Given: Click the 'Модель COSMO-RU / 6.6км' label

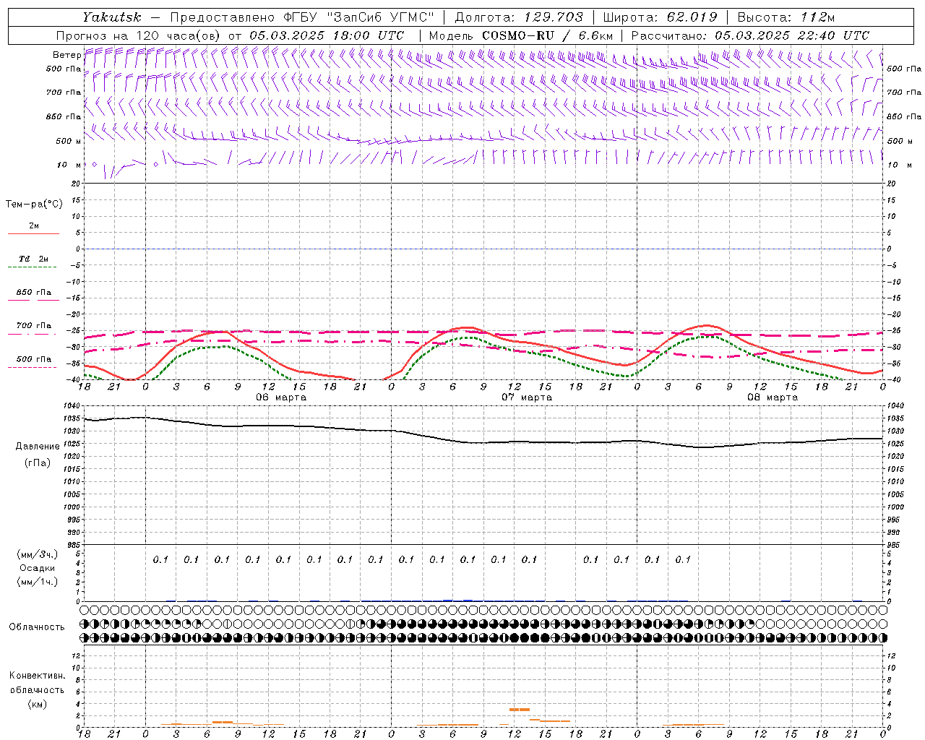Looking at the screenshot, I should (521, 35).
